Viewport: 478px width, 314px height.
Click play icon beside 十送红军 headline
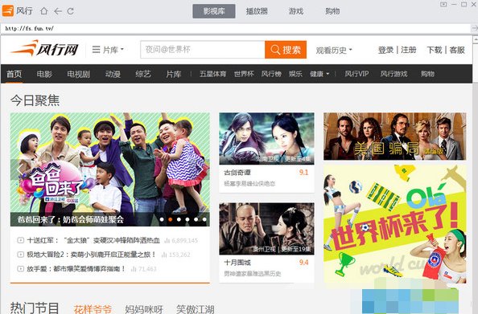point(20,240)
